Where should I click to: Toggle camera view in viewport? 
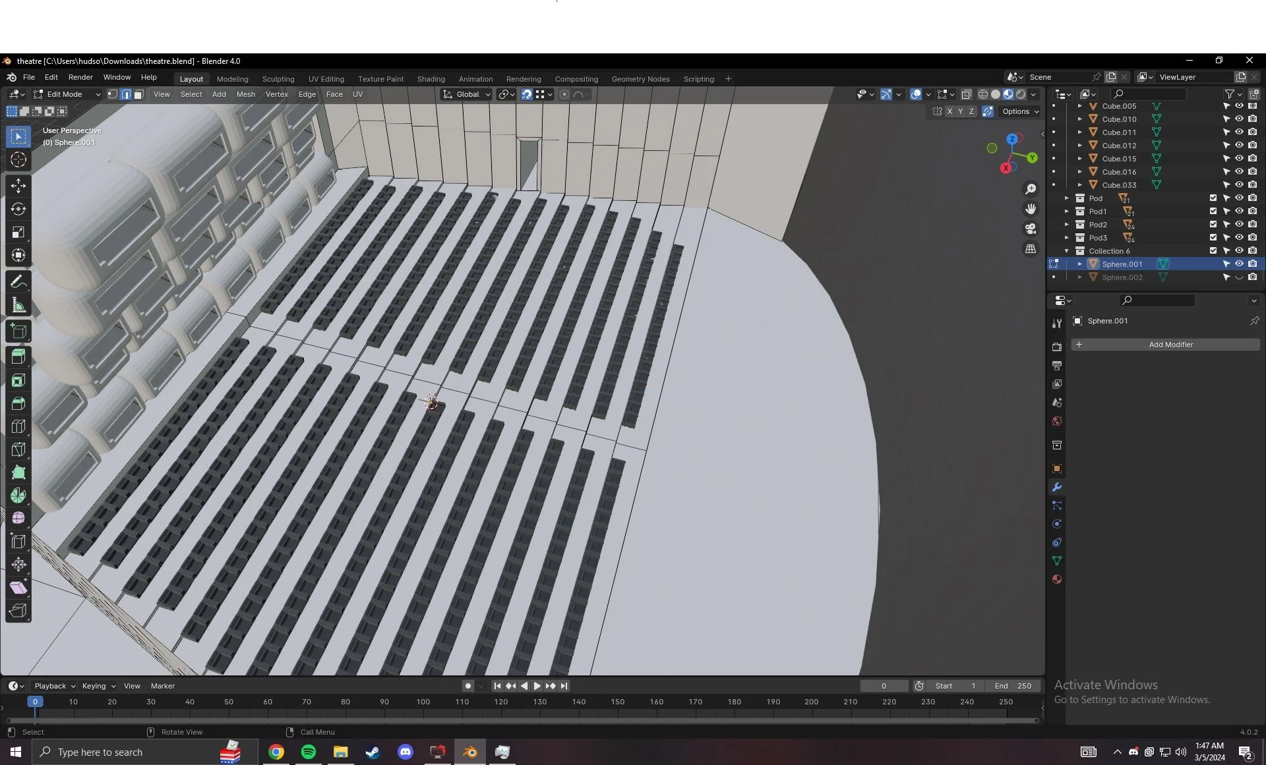[x=1030, y=229]
